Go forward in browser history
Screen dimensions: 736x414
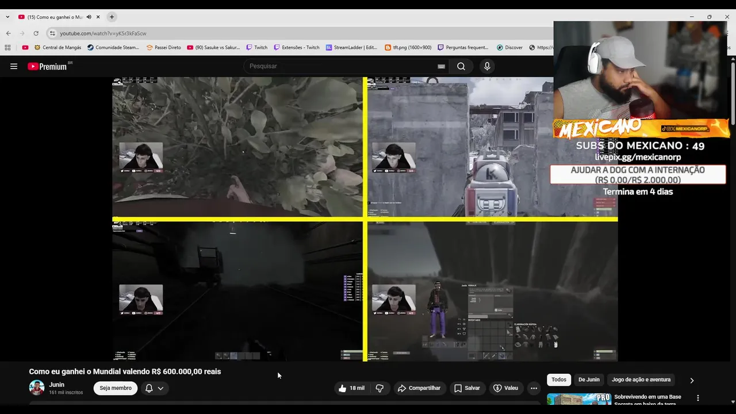(x=22, y=33)
